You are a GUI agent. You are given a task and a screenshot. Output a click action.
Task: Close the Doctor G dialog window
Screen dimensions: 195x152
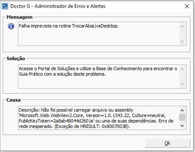pyautogui.click(x=187, y=6)
